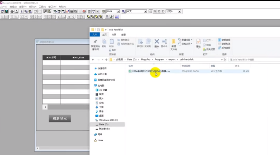Toggle the S0 state button
The height and width of the screenshot is (155, 280).
click(151, 12)
